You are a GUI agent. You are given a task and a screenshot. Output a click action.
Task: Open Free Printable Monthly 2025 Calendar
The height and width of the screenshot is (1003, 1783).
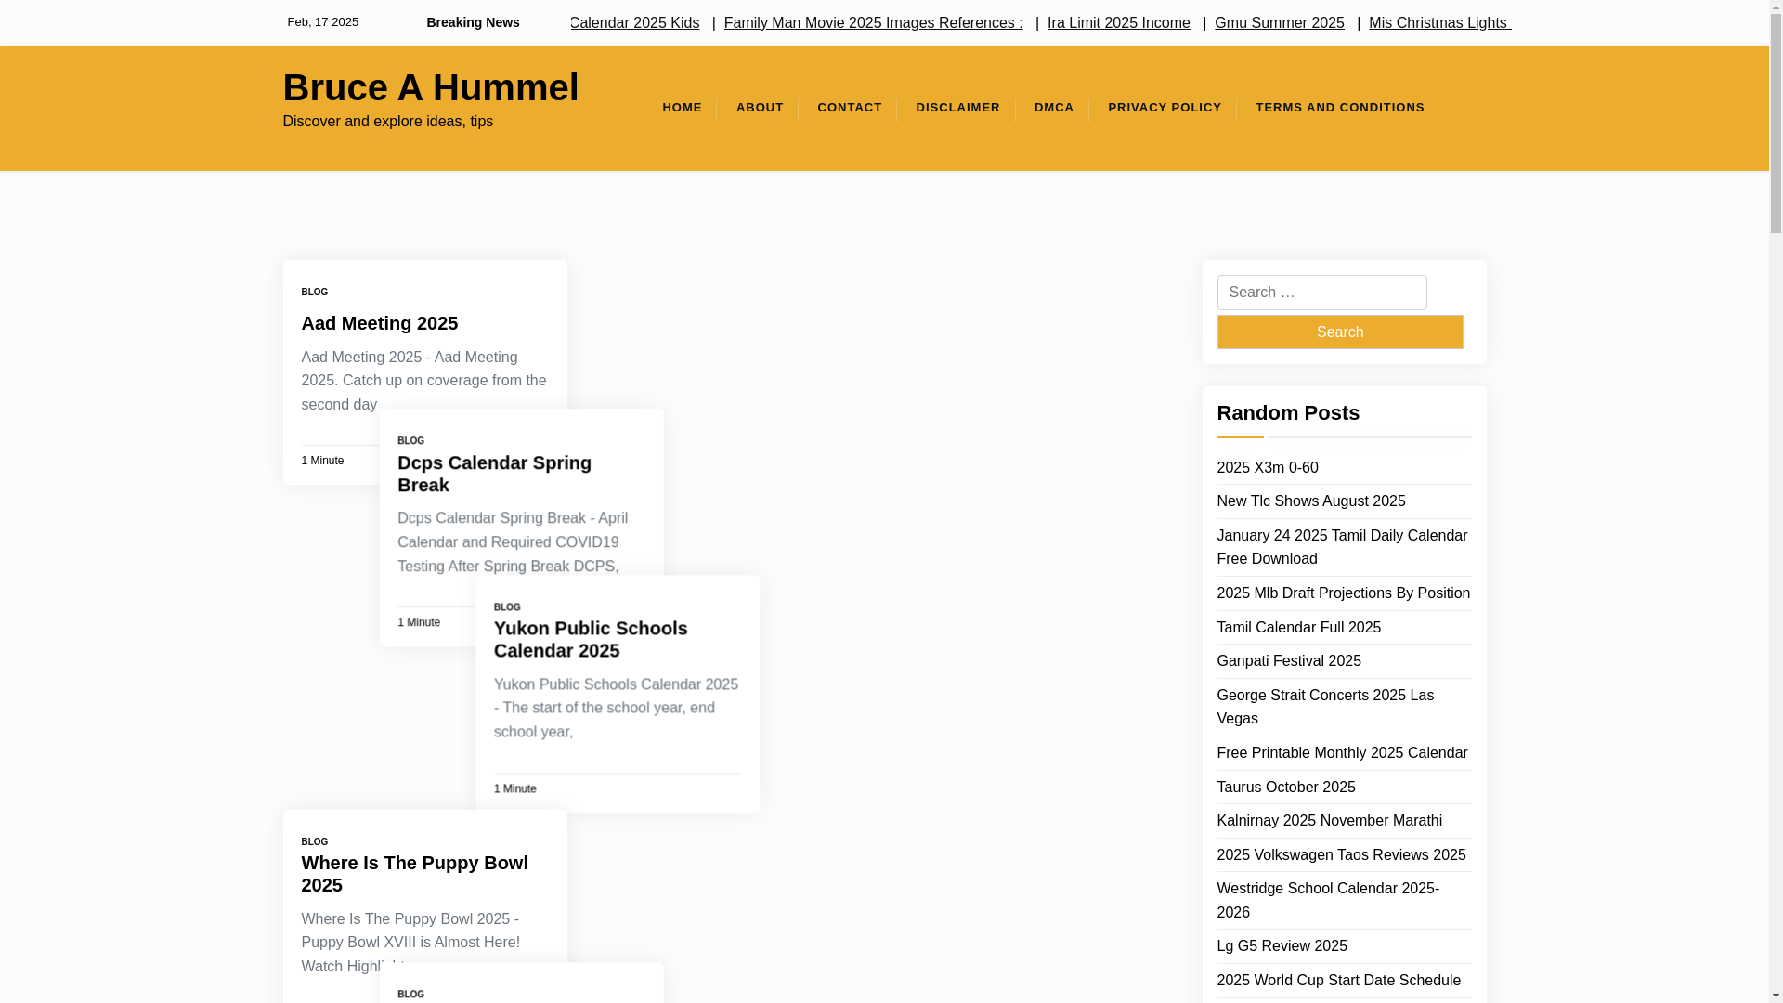(1341, 753)
